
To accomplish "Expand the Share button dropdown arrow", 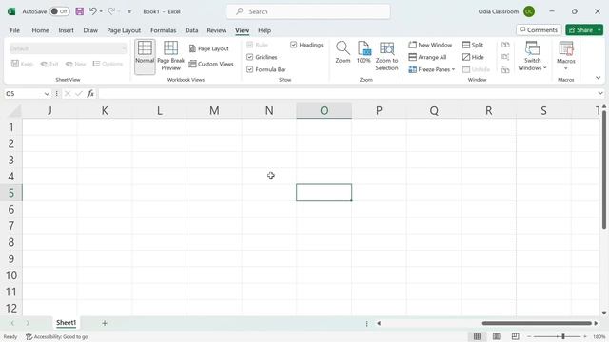I will click(x=599, y=29).
